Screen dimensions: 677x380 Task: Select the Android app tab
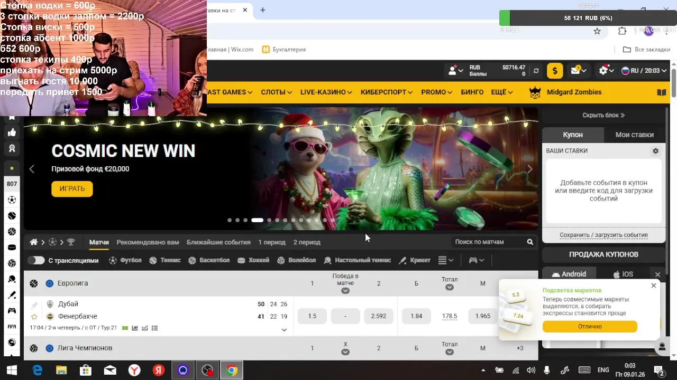click(569, 274)
